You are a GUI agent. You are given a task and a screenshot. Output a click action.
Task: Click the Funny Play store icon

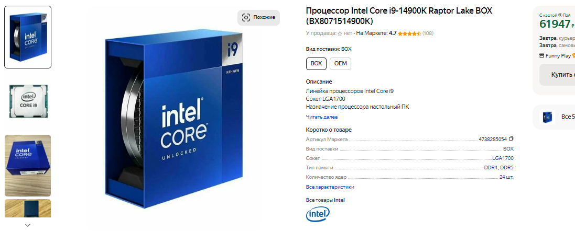541,55
